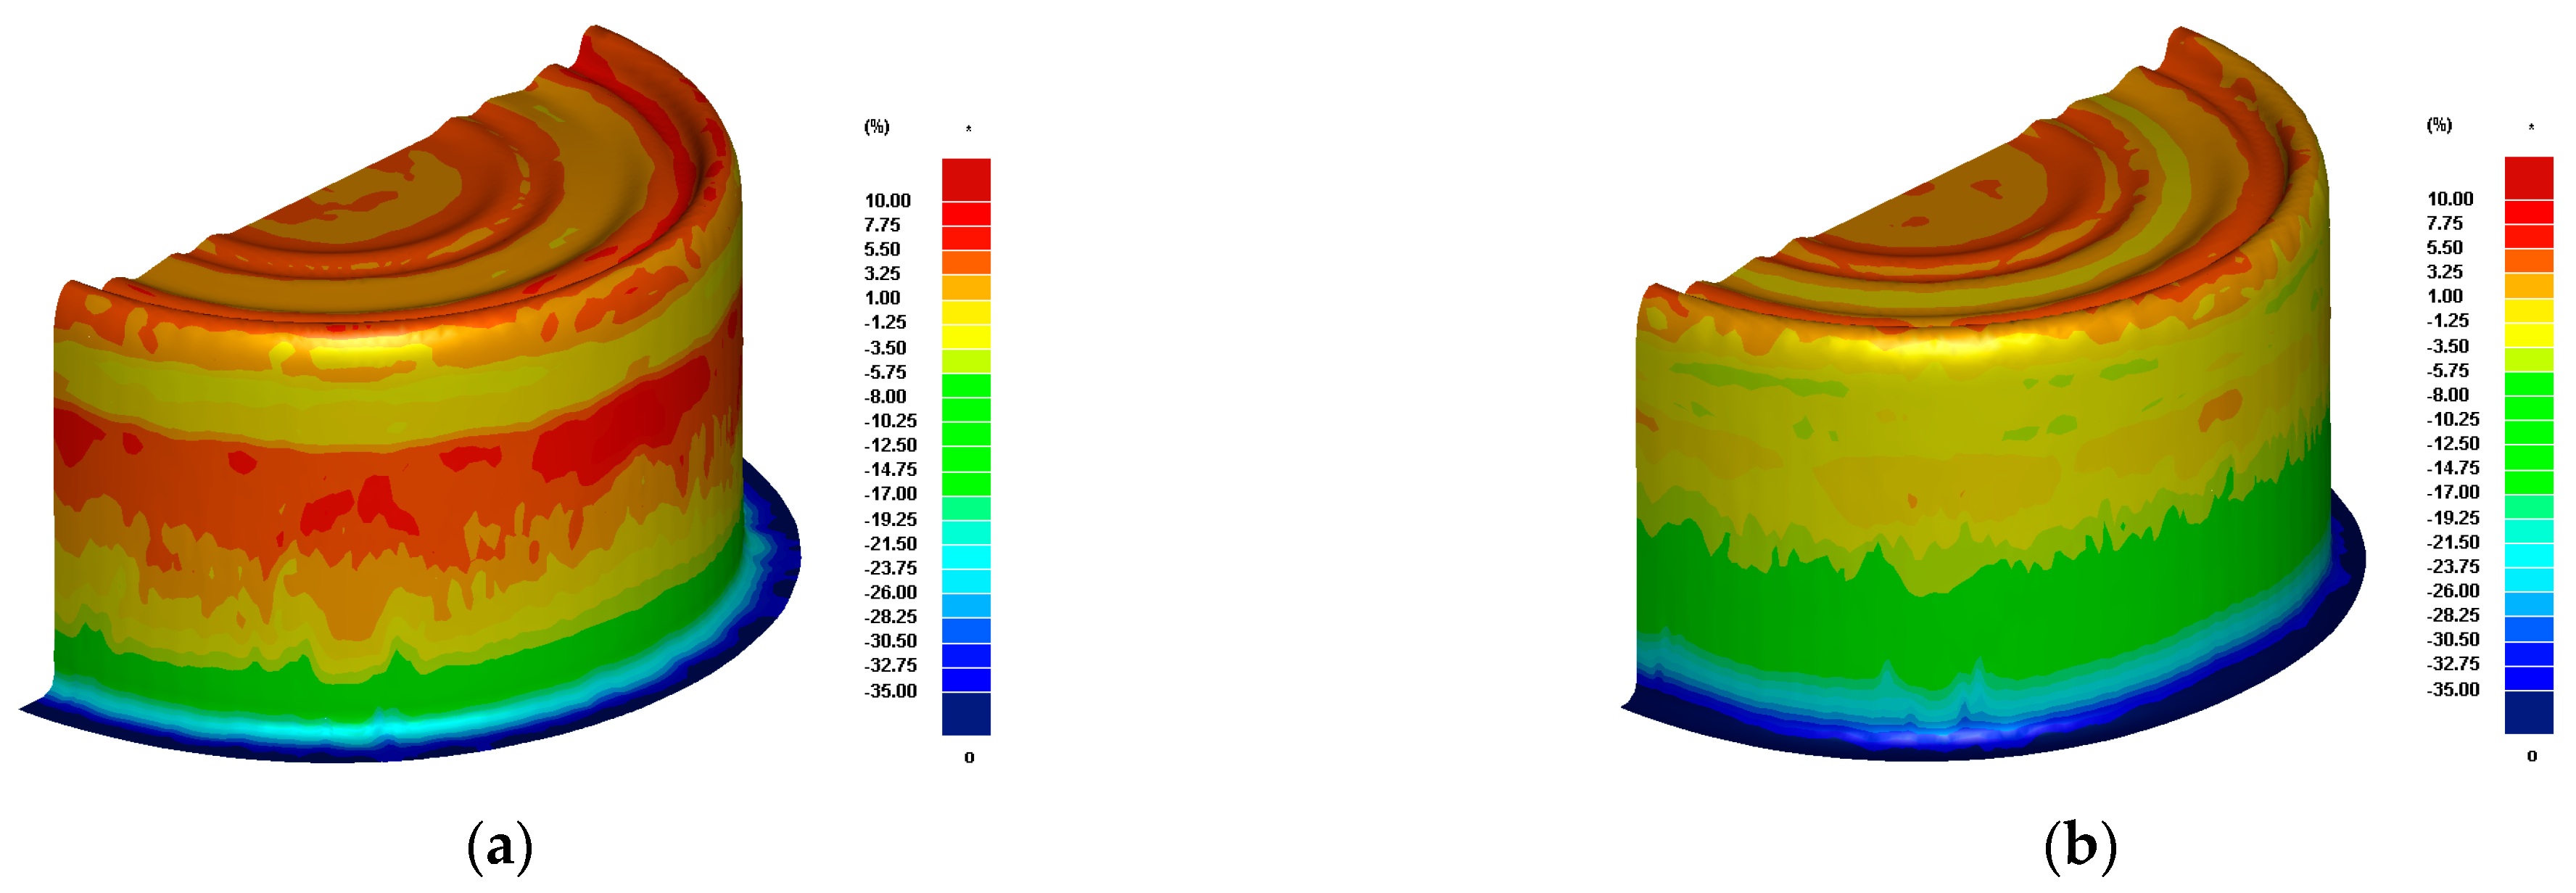Click the dark red top swatch in left legend
The width and height of the screenshot is (2576, 893).
966,179
